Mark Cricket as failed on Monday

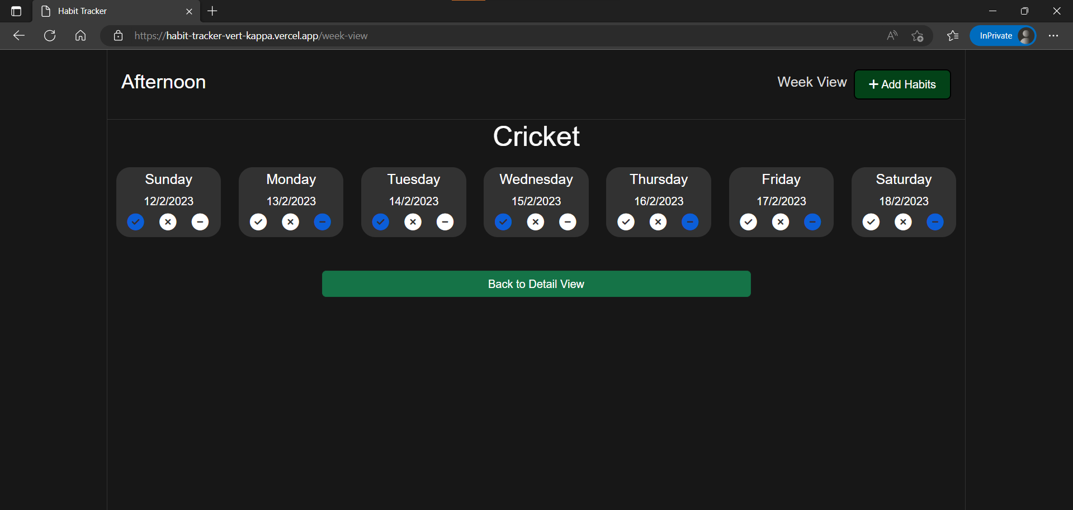pos(290,222)
